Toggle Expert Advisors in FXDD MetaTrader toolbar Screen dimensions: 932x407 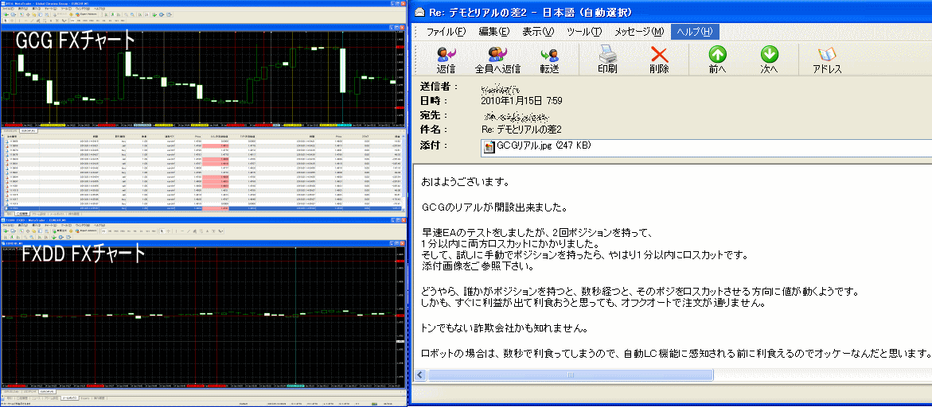(x=86, y=231)
